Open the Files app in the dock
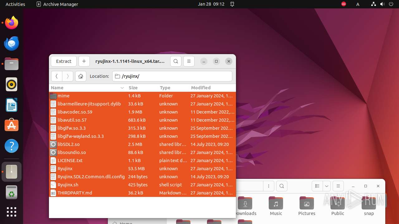The width and height of the screenshot is (399, 224). coord(12,64)
